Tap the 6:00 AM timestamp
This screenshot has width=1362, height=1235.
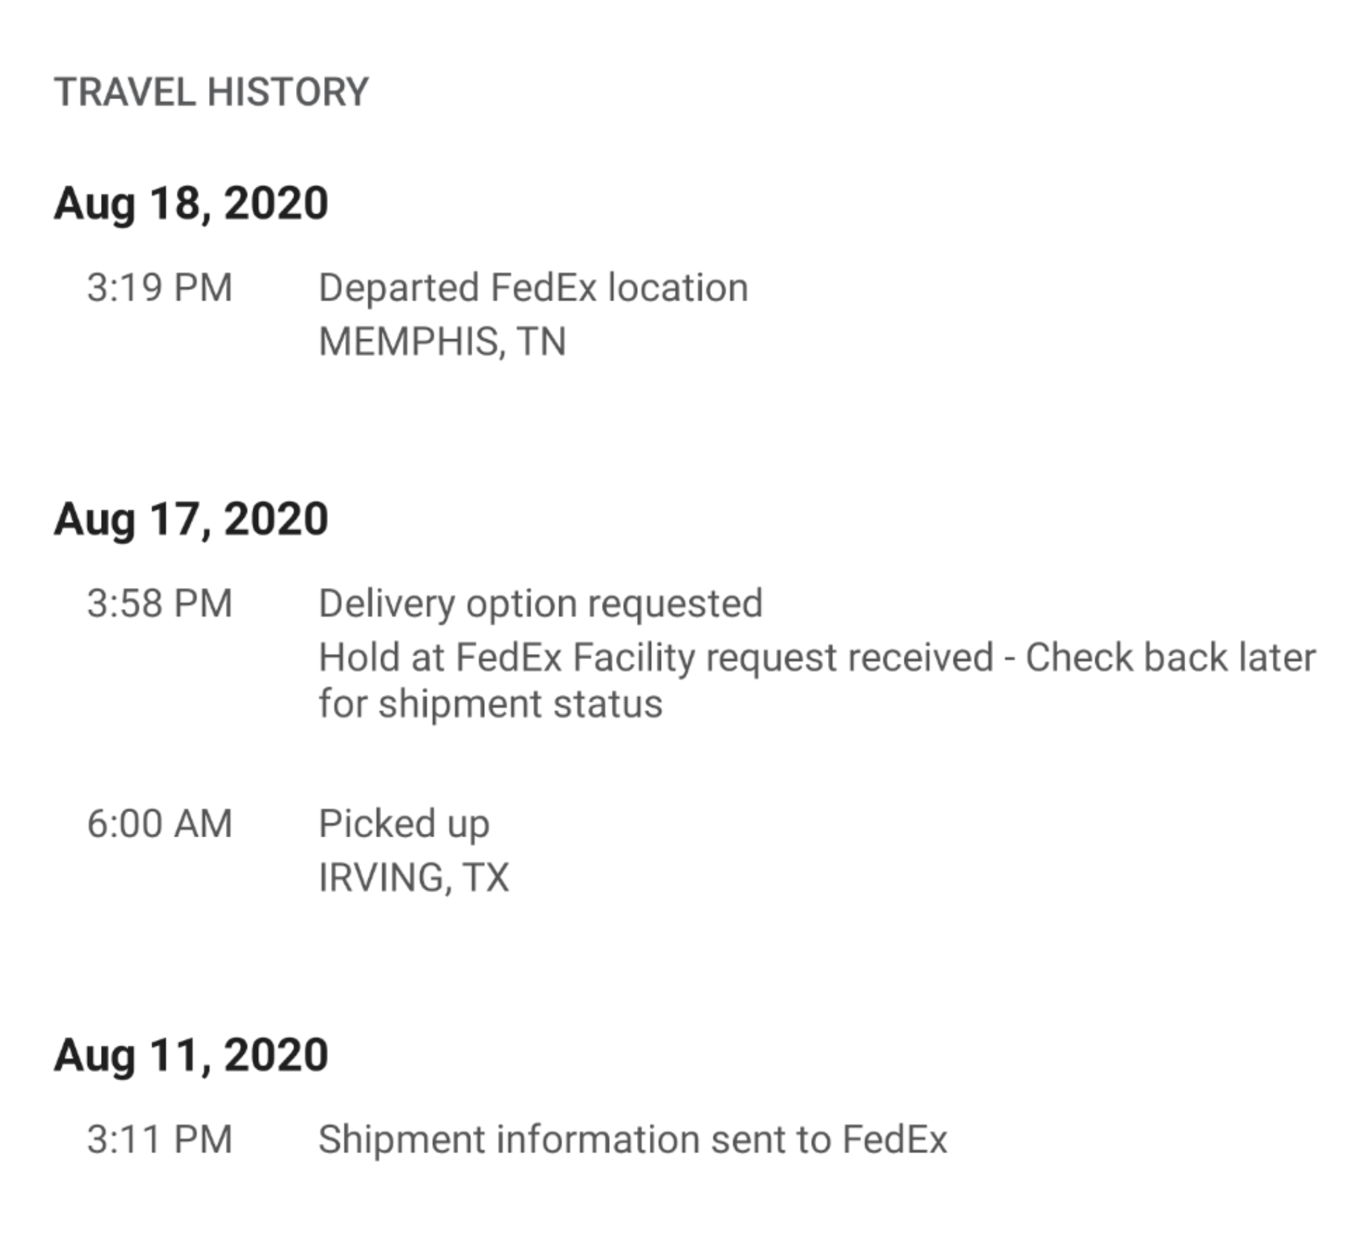click(160, 823)
